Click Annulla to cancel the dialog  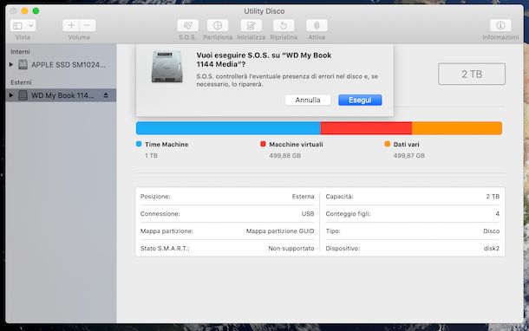308,100
